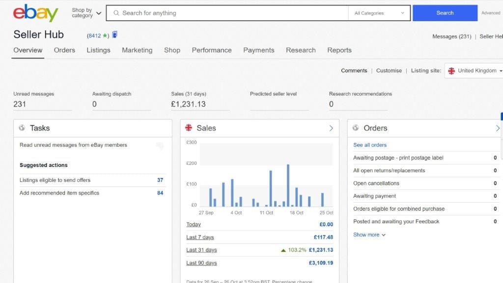This screenshot has height=283, width=503.
Task: Open the Marketing tab
Action: [x=137, y=50]
